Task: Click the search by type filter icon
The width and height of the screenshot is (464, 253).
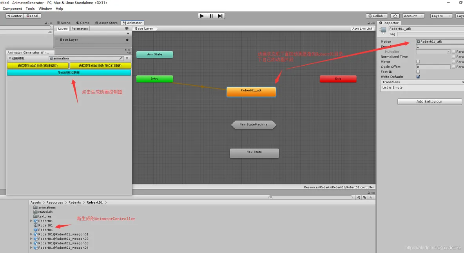Action: 359,197
